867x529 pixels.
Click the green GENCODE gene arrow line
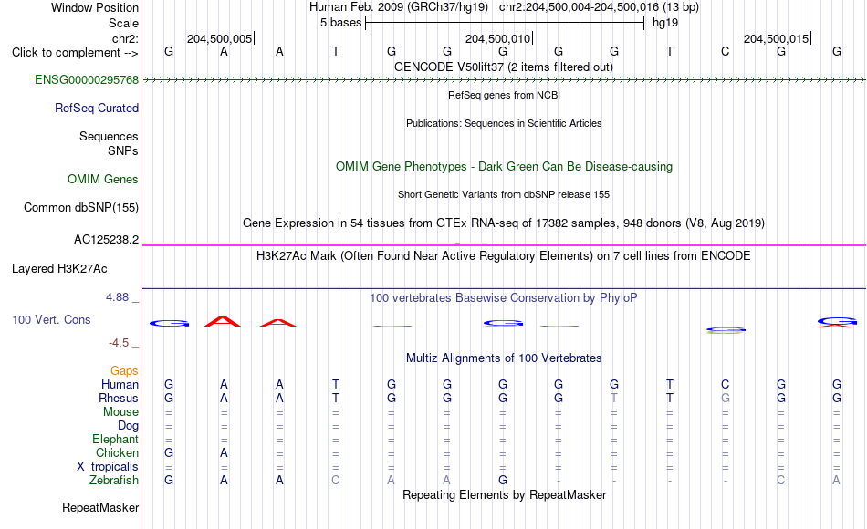pos(504,80)
